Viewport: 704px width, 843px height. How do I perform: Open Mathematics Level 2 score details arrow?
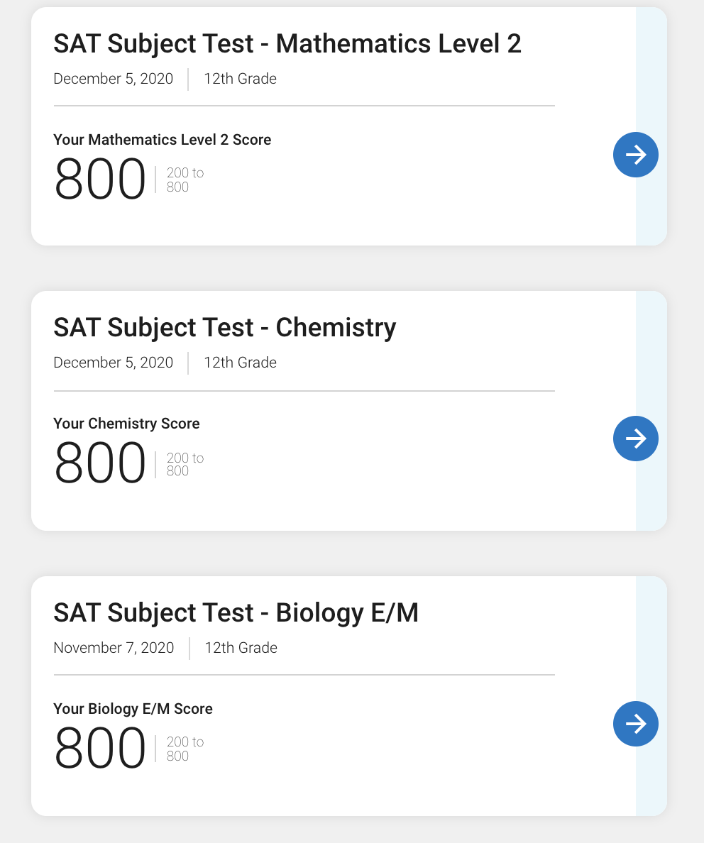click(x=636, y=155)
